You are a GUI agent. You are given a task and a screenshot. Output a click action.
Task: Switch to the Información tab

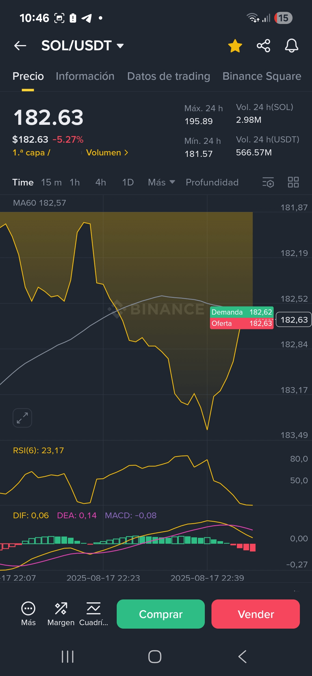tap(85, 76)
